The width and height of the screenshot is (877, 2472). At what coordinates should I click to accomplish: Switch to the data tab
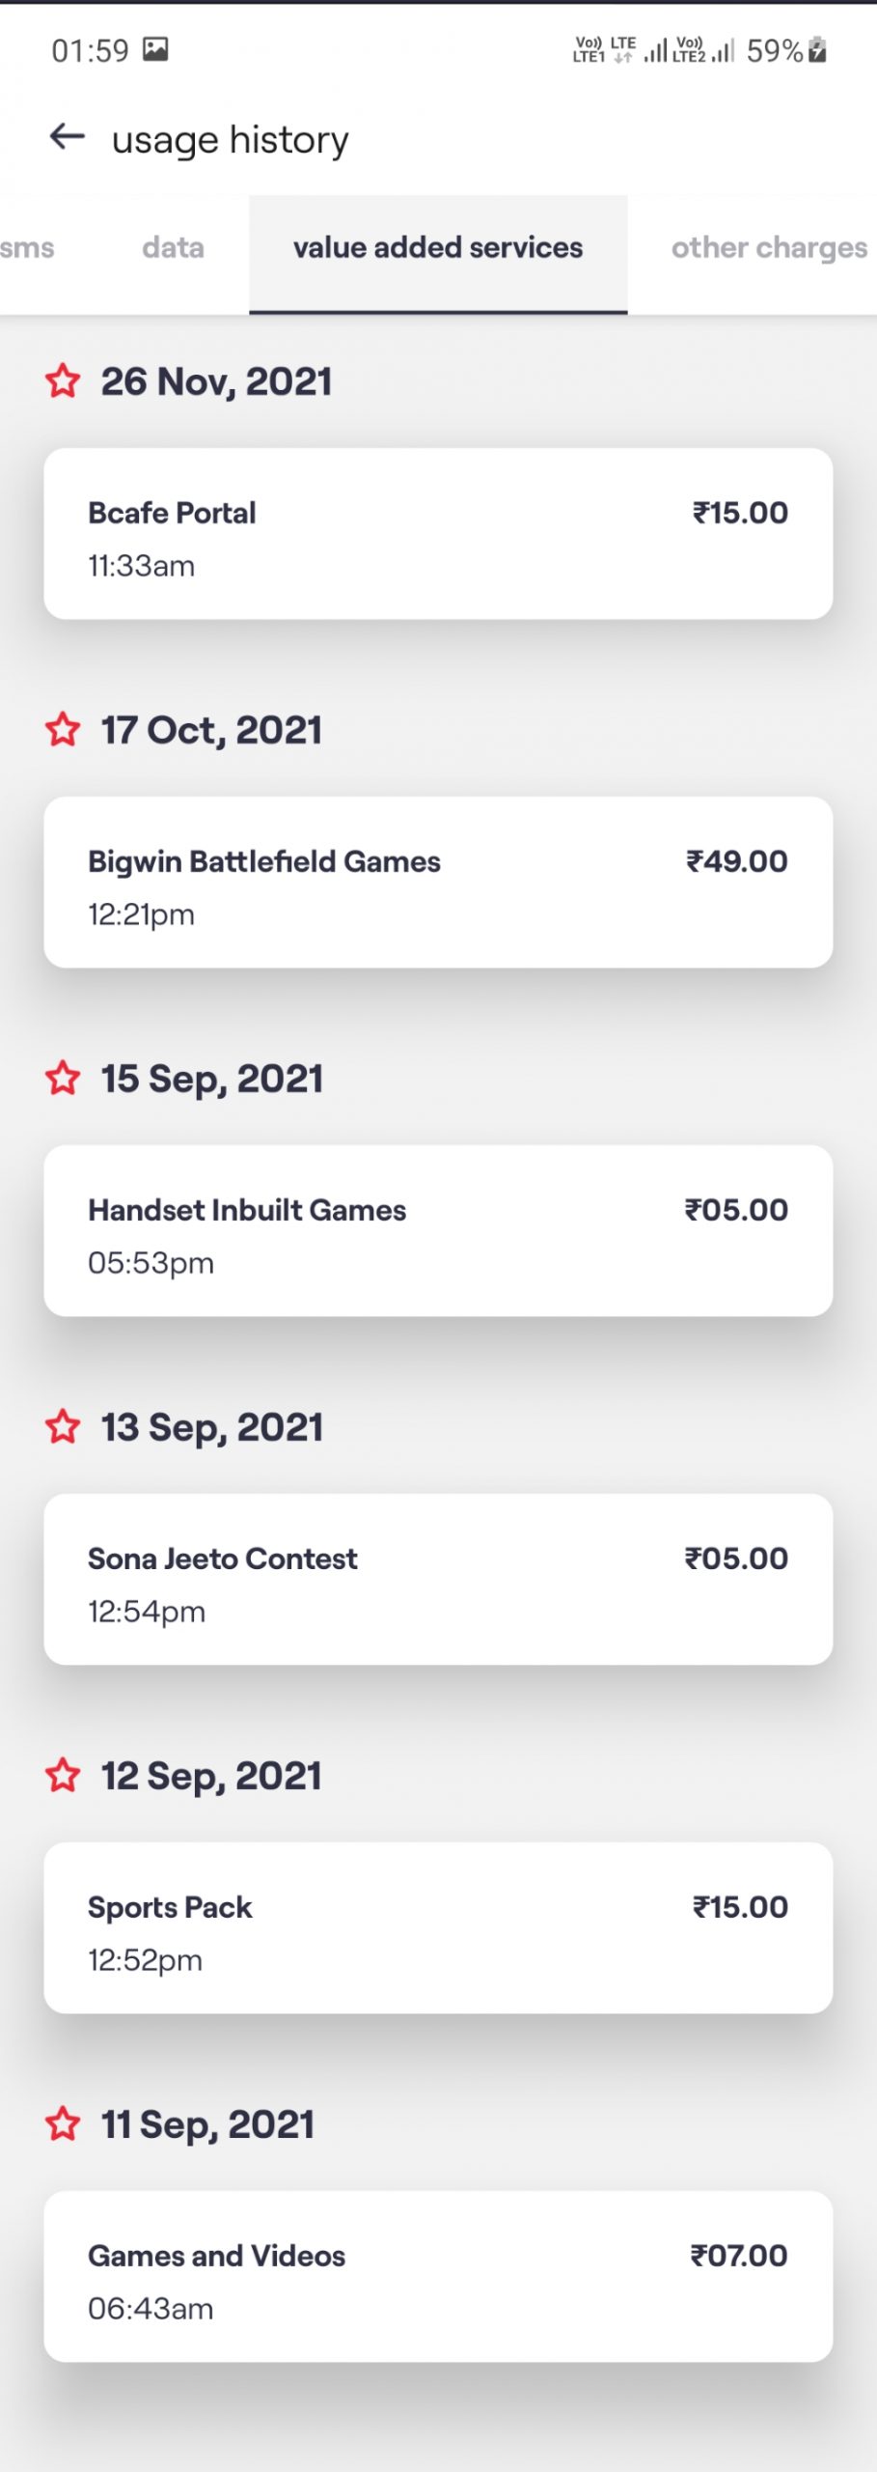pos(173,248)
